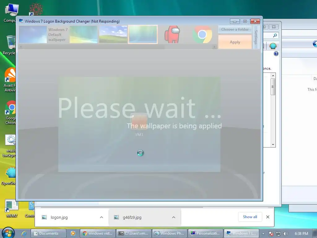Open the volume speaker tray icon
The height and width of the screenshot is (238, 317).
(285, 234)
